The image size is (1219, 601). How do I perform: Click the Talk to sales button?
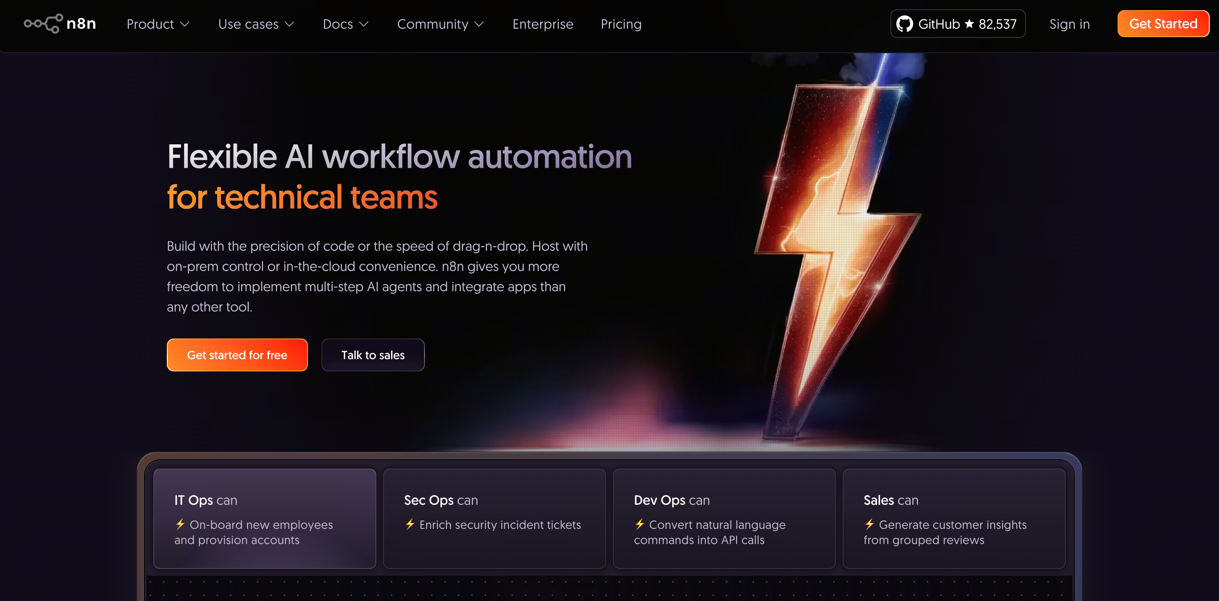tap(373, 355)
